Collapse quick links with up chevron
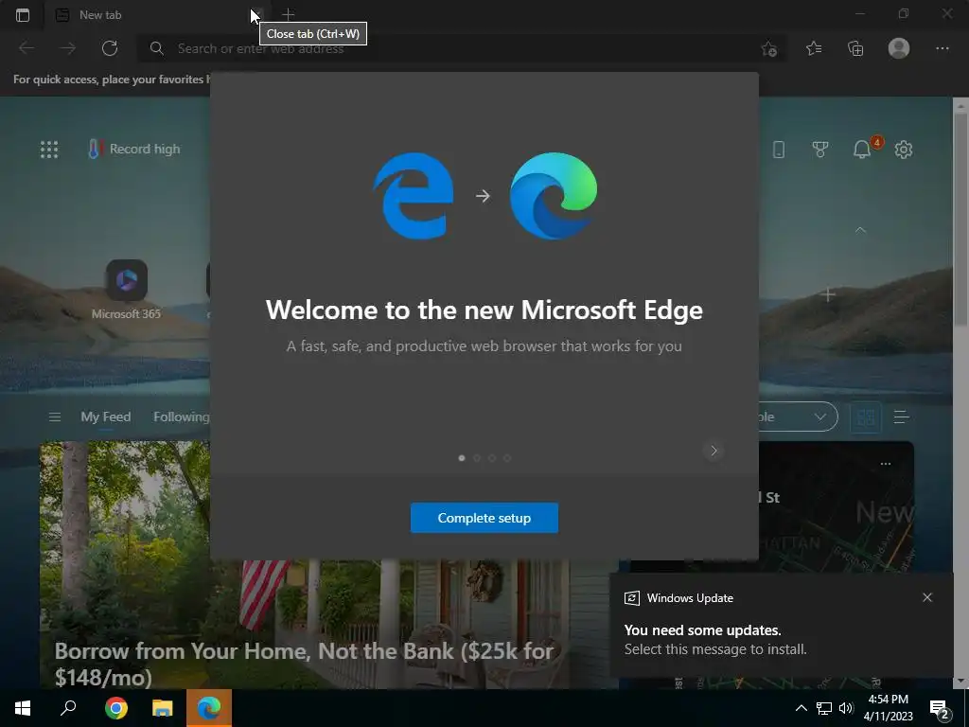 [859, 230]
